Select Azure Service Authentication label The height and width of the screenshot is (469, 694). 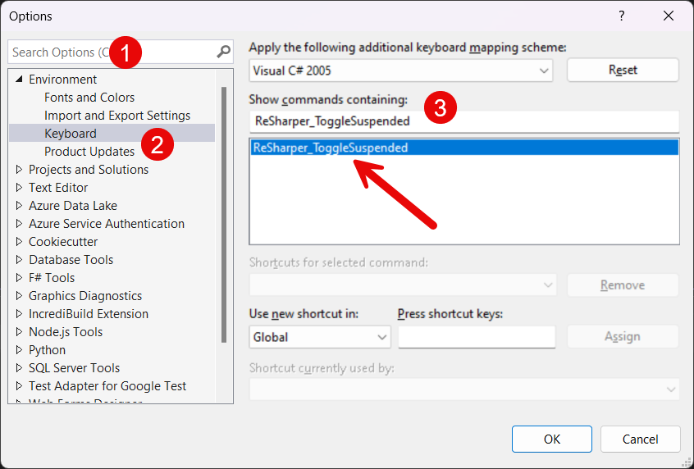107,224
